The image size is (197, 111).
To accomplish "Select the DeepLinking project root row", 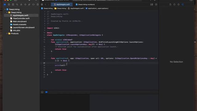I will click(21, 9).
